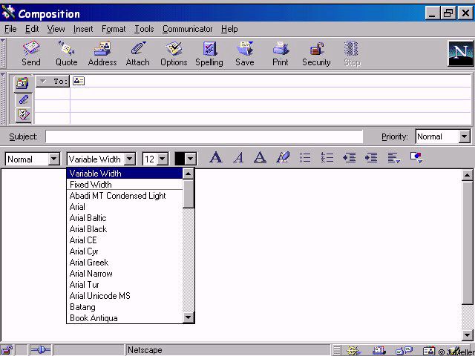Click the Quote toolbar icon

point(66,48)
